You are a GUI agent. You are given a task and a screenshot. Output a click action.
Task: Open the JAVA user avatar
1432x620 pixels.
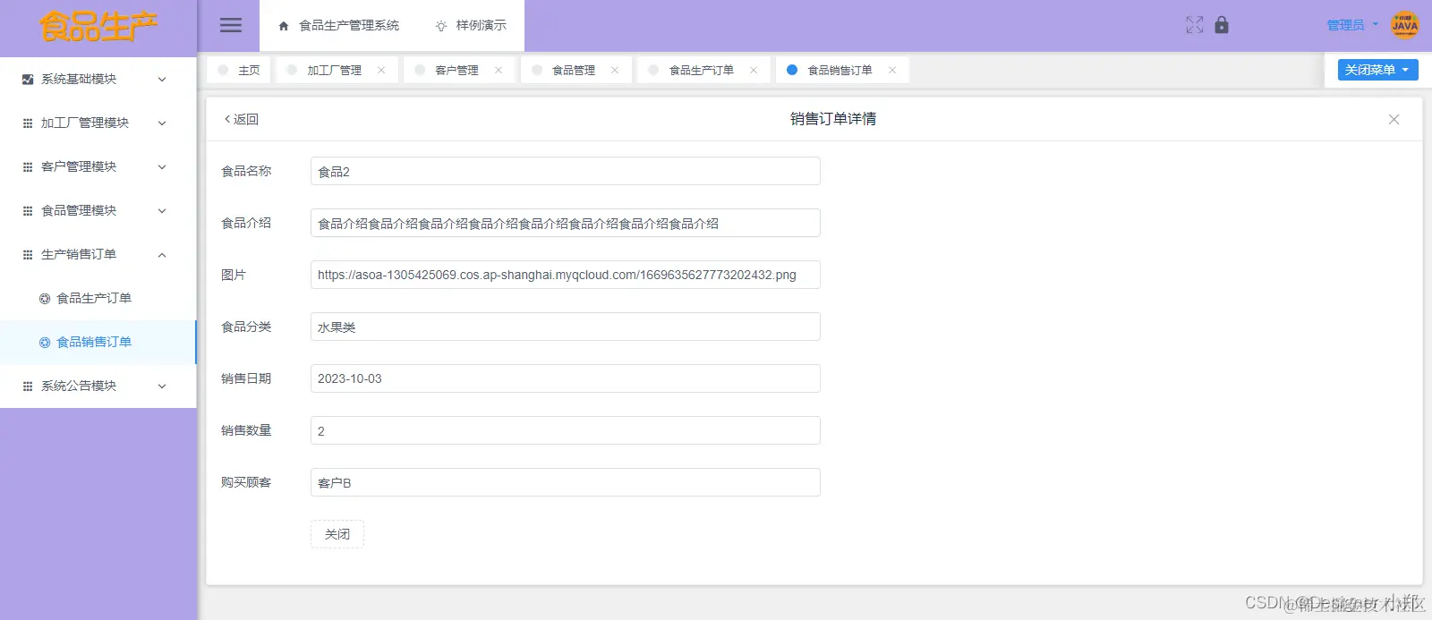click(1405, 25)
